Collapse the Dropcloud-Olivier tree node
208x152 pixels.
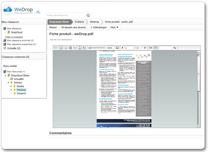[x=5, y=76]
